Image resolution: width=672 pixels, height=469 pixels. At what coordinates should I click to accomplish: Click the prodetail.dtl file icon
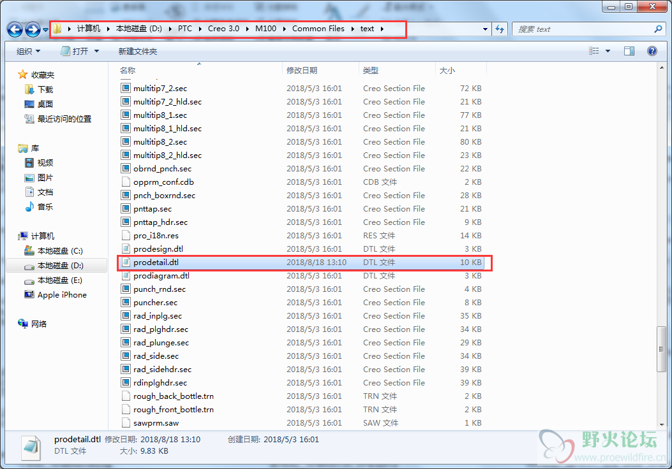tap(126, 263)
